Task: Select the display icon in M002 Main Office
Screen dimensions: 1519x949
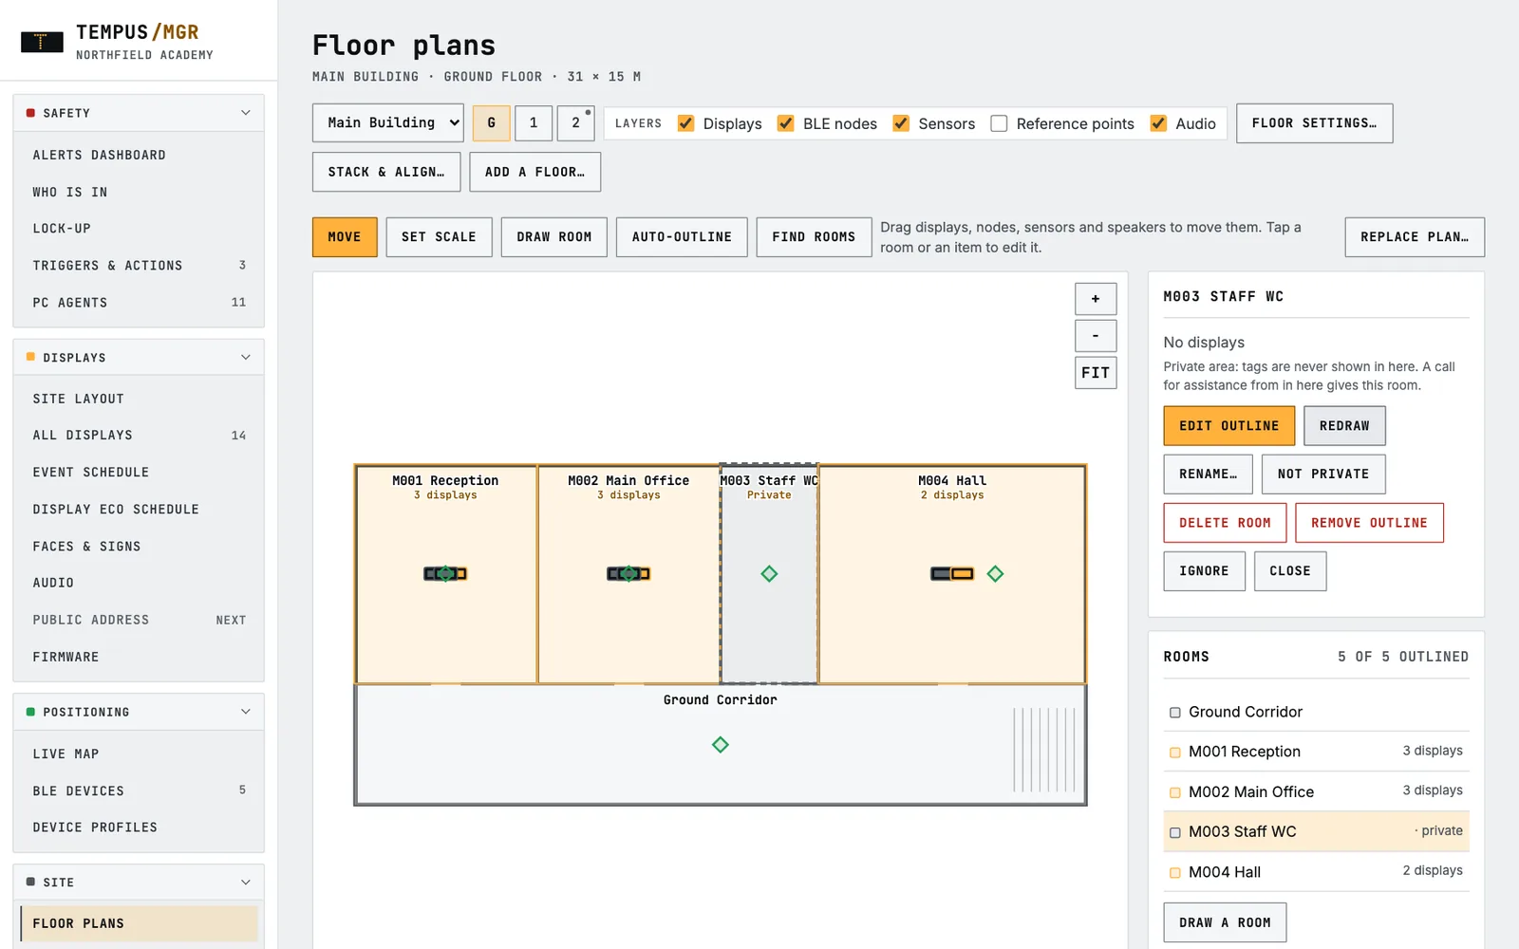Action: (x=628, y=573)
